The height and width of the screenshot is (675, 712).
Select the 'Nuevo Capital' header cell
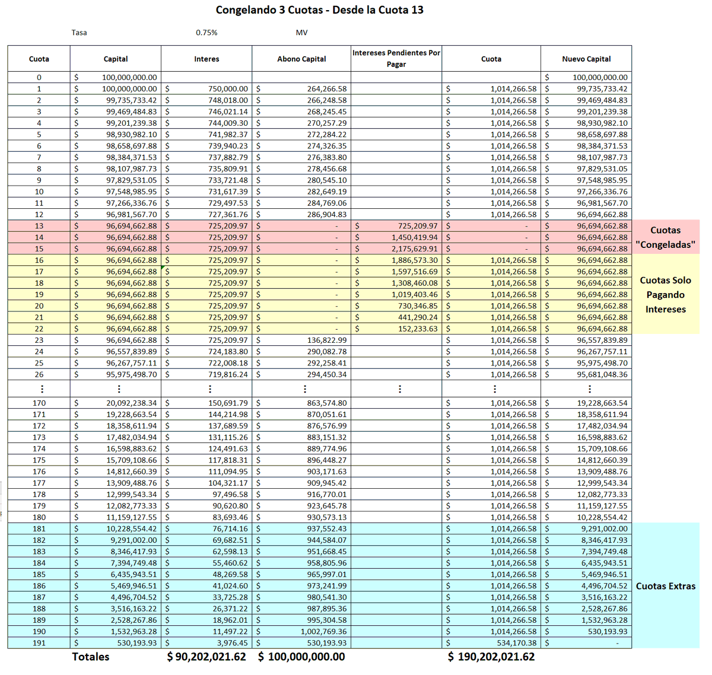586,59
